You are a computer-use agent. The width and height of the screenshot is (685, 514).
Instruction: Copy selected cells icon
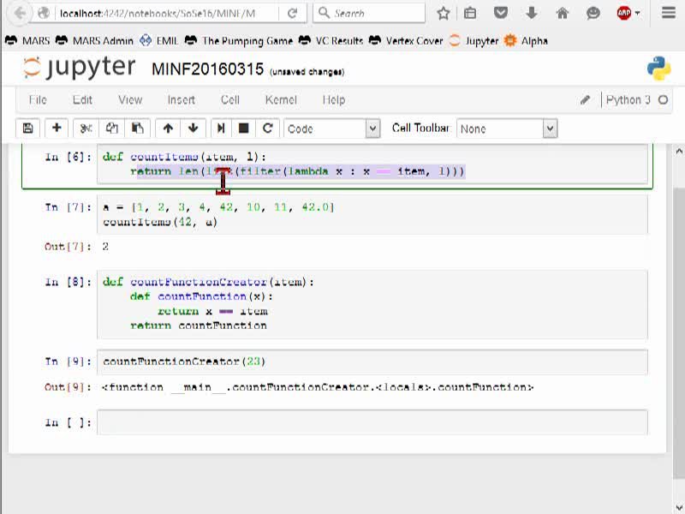112,128
